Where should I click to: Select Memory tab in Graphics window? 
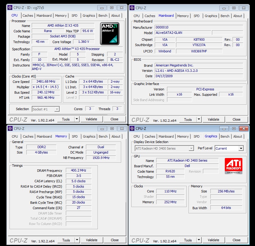[183, 136]
